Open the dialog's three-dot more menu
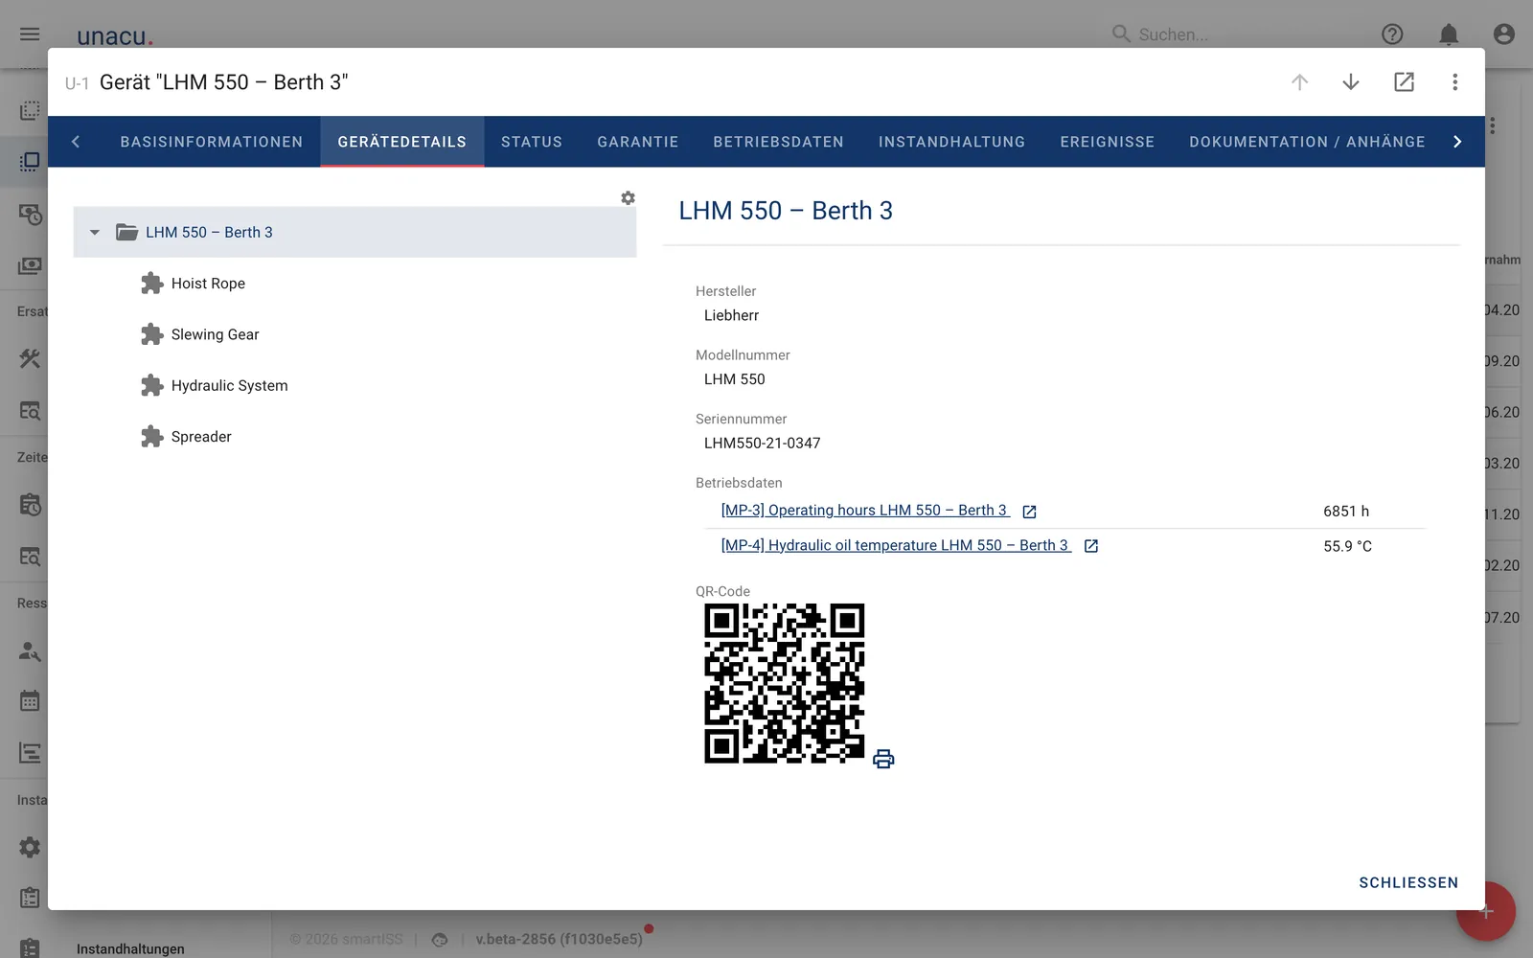The width and height of the screenshot is (1533, 958). (1454, 82)
